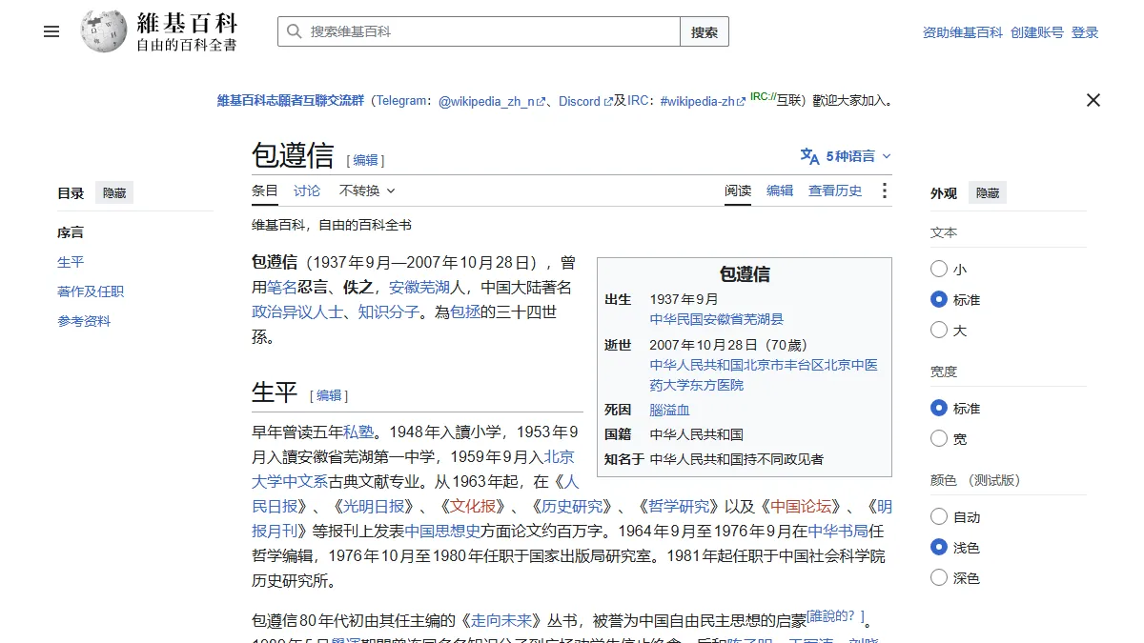1144x643 pixels.
Task: Click the language translation icon
Action: tap(809, 156)
